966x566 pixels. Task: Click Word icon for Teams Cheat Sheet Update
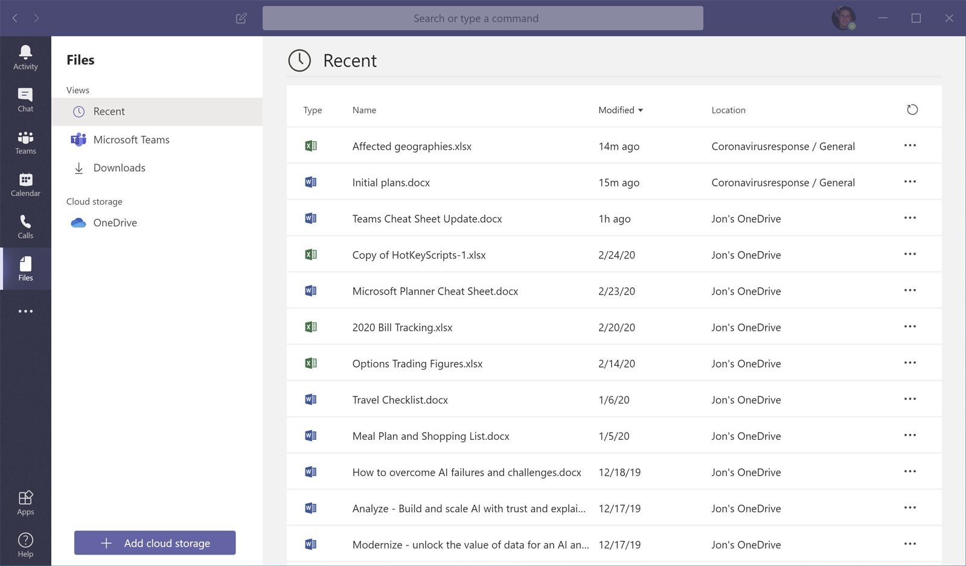pyautogui.click(x=311, y=218)
